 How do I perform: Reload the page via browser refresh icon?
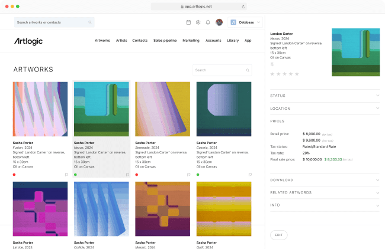(243, 6)
